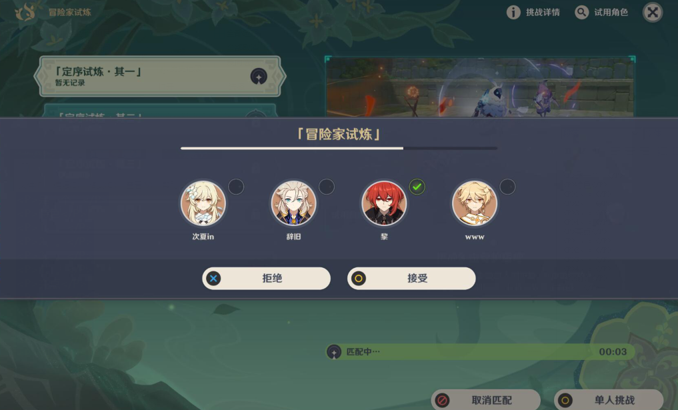Click the 匹配中 matching status bar
Image resolution: width=678 pixels, height=410 pixels.
tap(480, 351)
